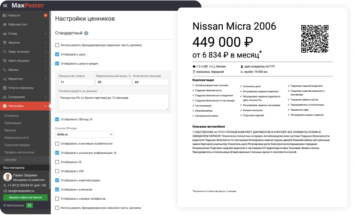Click the Лиды на выкуп search icon
This screenshot has width=355, height=215.
(5, 51)
